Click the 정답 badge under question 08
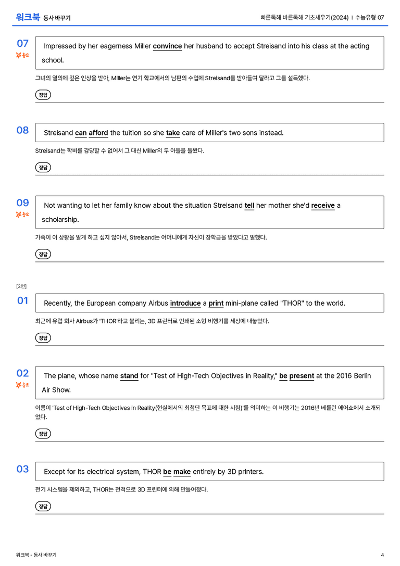The image size is (400, 566). pos(43,168)
